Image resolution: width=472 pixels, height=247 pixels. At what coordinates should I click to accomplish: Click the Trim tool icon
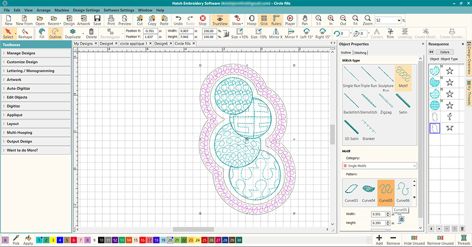(389, 34)
